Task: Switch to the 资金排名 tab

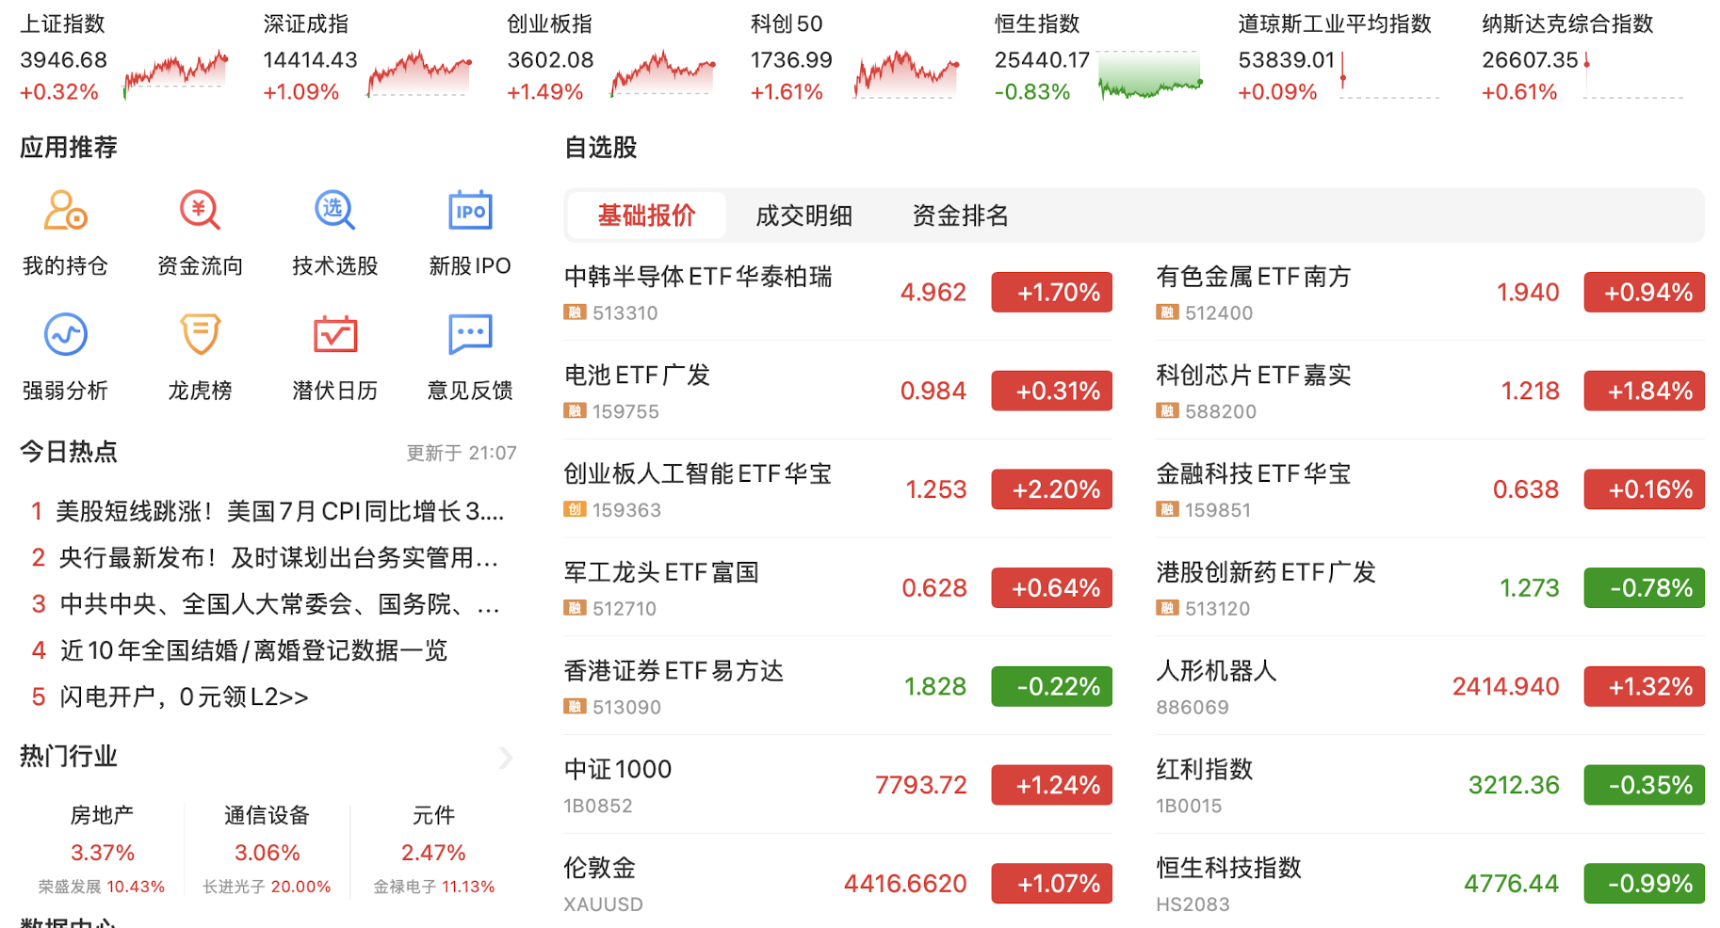Action: tap(960, 216)
